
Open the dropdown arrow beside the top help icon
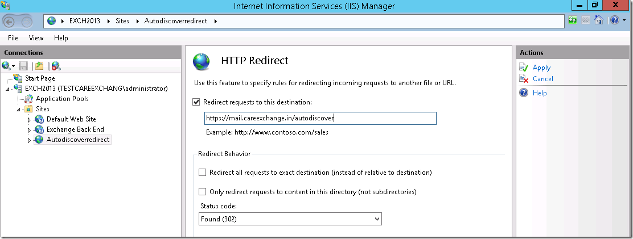624,20
